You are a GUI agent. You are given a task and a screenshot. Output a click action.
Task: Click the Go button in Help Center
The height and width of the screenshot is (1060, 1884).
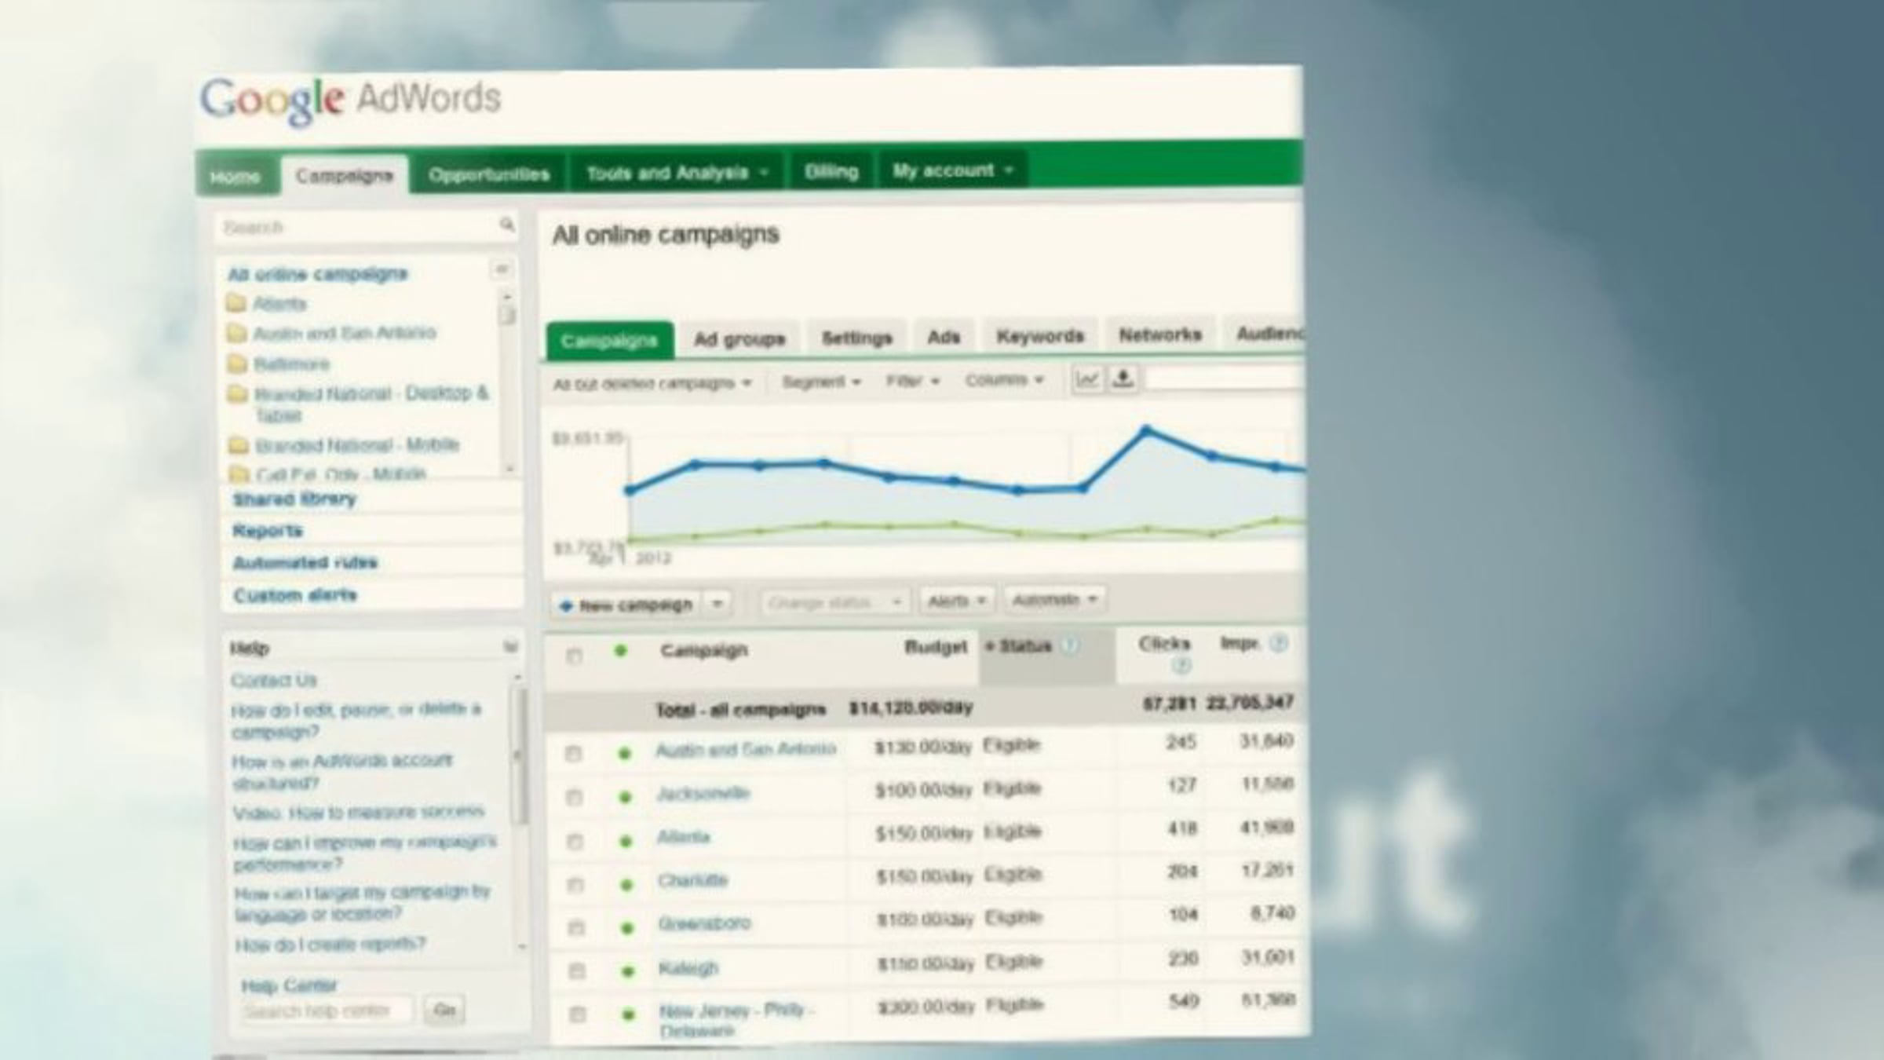pos(444,1010)
